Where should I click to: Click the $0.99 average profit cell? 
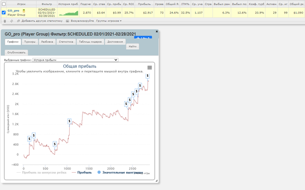(x=114, y=13)
